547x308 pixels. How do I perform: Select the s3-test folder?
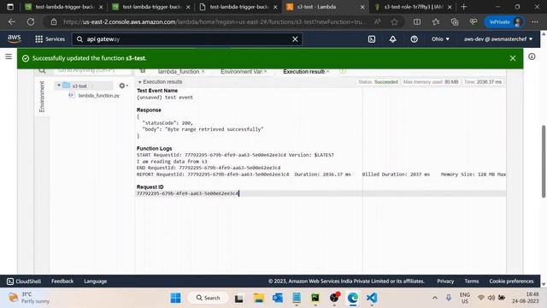79,86
